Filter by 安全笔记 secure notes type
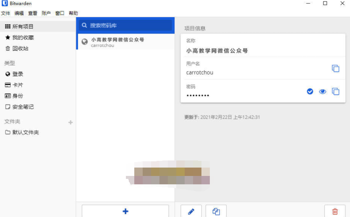The height and width of the screenshot is (217, 350). coord(23,107)
